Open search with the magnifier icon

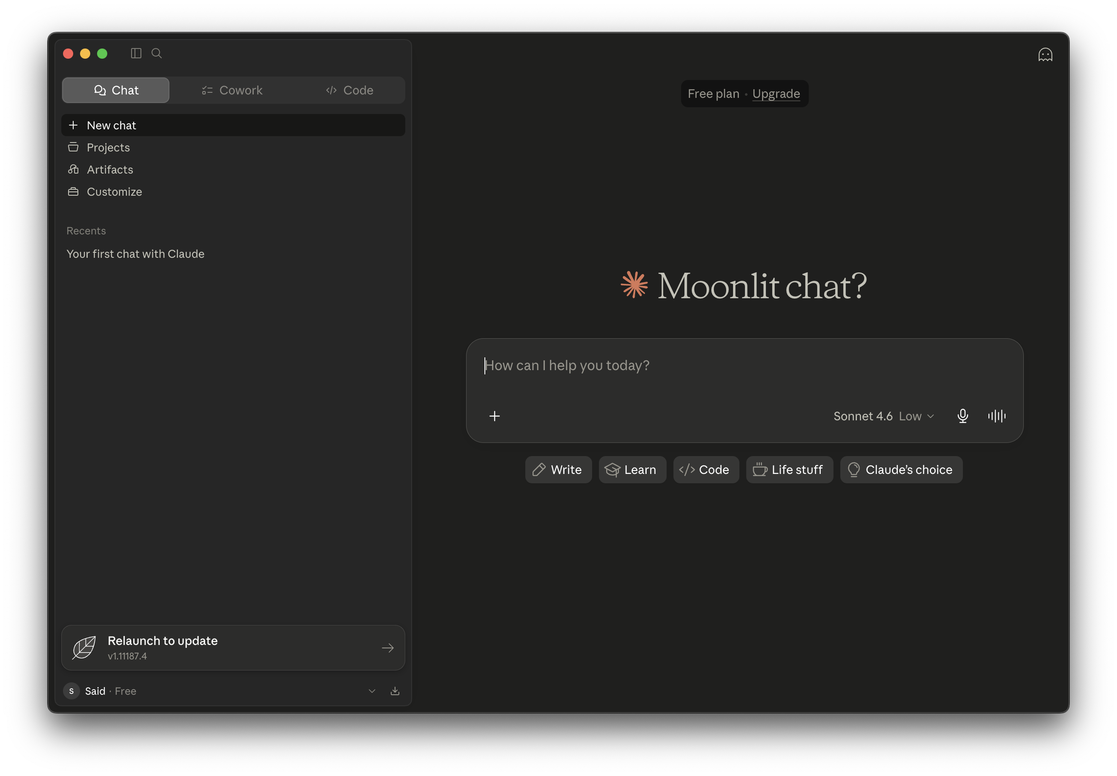coord(157,54)
